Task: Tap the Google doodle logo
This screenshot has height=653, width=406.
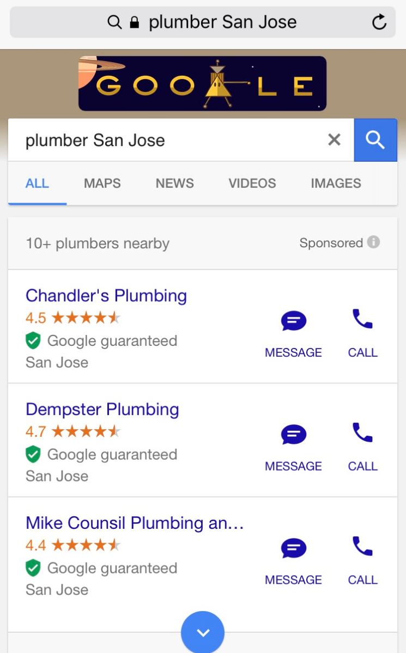Action: [202, 84]
